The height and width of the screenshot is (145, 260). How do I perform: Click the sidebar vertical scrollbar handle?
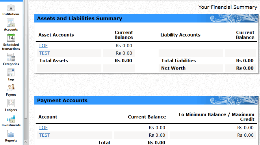pyautogui.click(x=25, y=60)
